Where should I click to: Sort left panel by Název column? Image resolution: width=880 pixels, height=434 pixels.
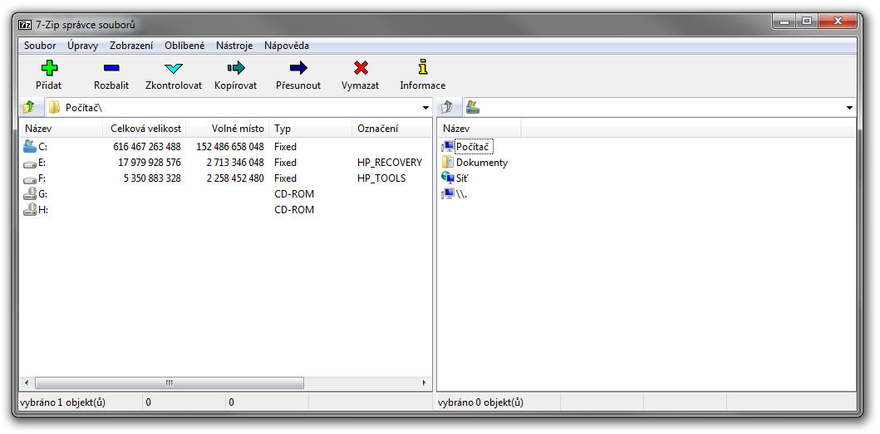(61, 129)
